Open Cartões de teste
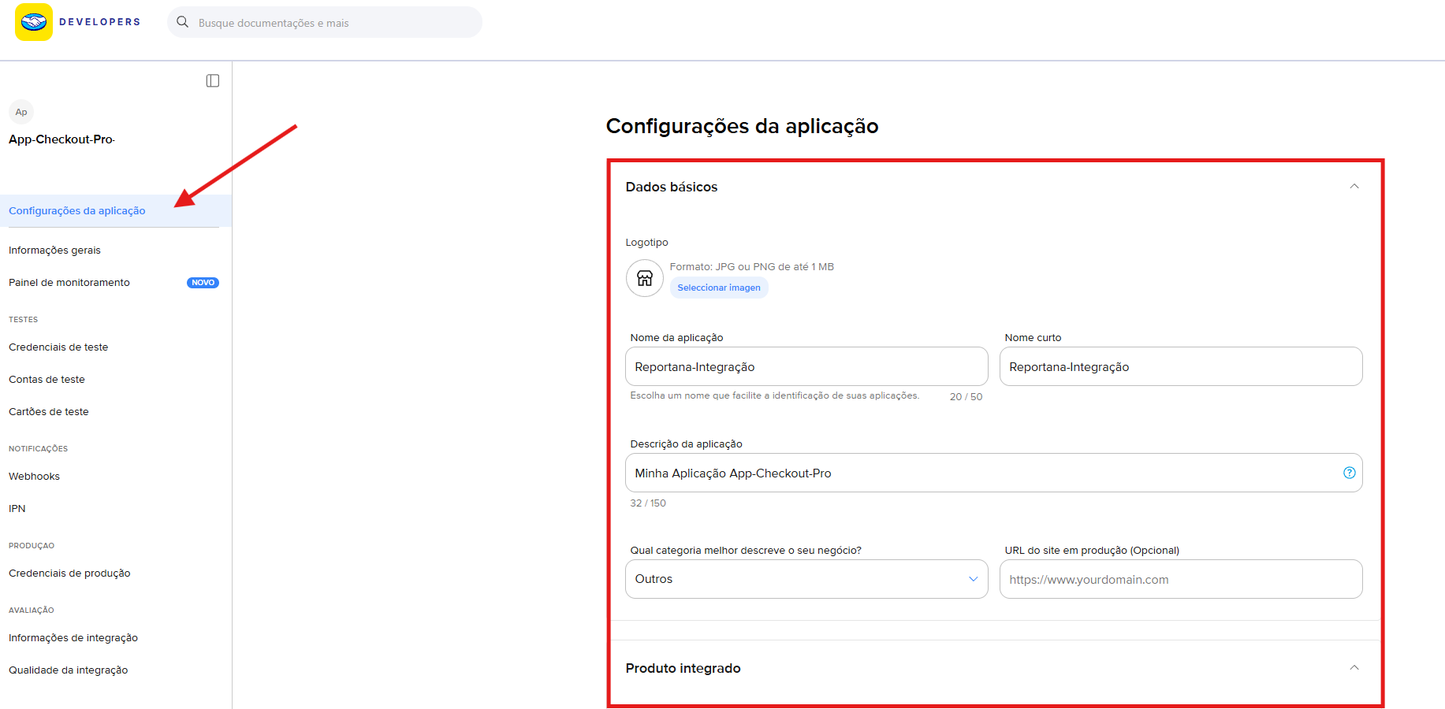1445x709 pixels. [x=49, y=412]
